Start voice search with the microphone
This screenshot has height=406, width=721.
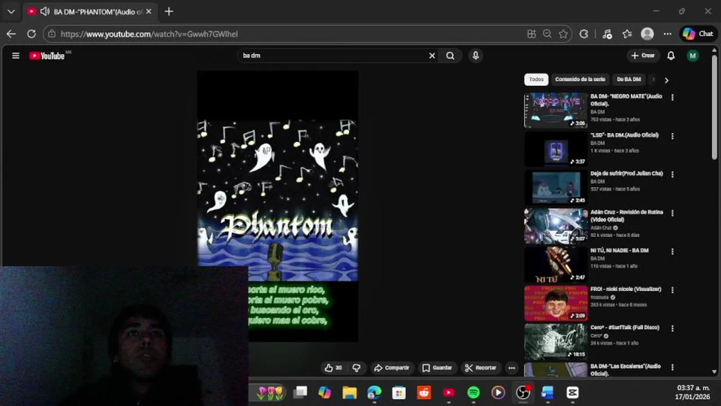[476, 56]
